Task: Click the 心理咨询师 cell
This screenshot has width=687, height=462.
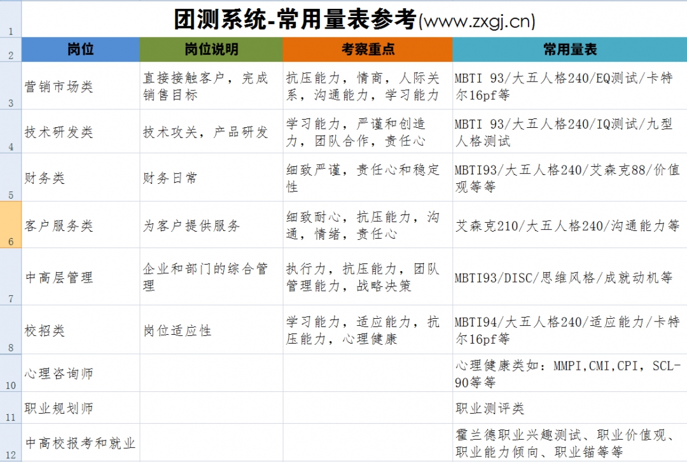Action: coord(81,373)
